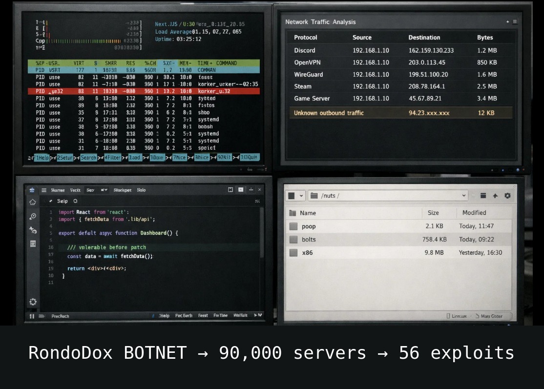
Task: Toggle grid view in the file manager toolbar
Action: point(482,195)
